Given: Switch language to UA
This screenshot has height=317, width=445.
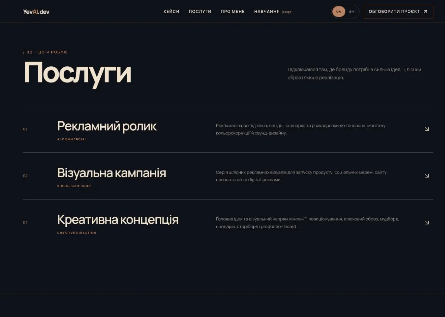Looking at the screenshot, I should pos(339,12).
